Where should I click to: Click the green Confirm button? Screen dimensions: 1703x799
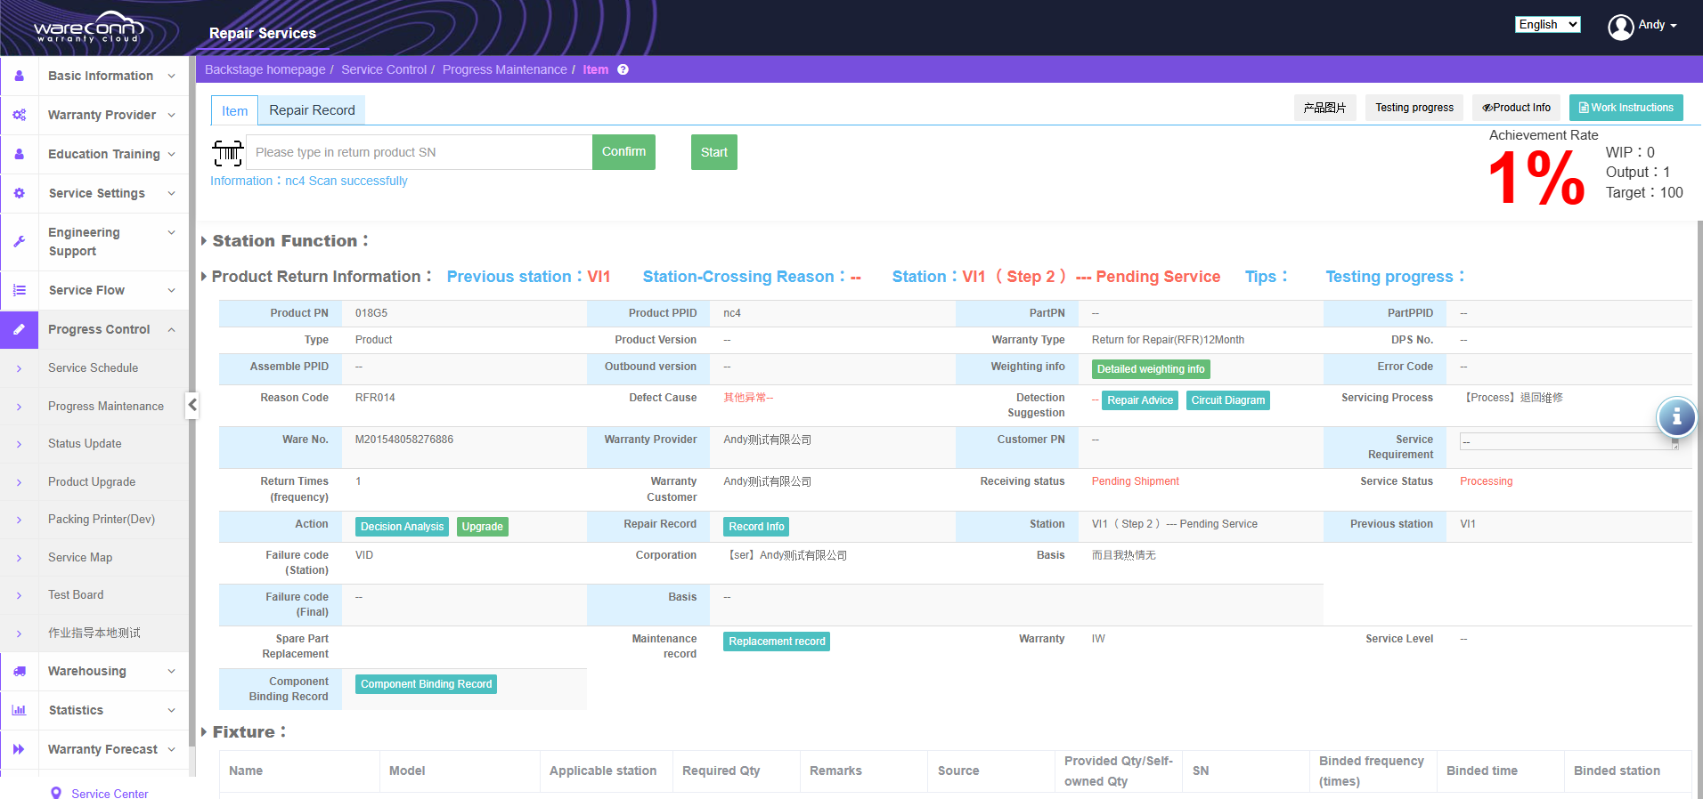tap(623, 152)
